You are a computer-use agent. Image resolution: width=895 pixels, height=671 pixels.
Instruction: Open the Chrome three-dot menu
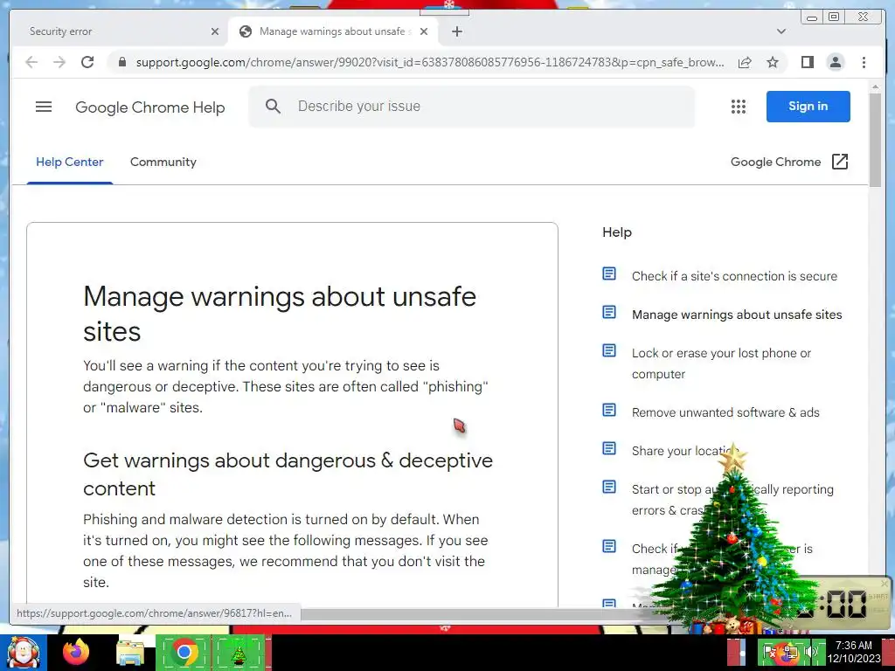coord(864,62)
